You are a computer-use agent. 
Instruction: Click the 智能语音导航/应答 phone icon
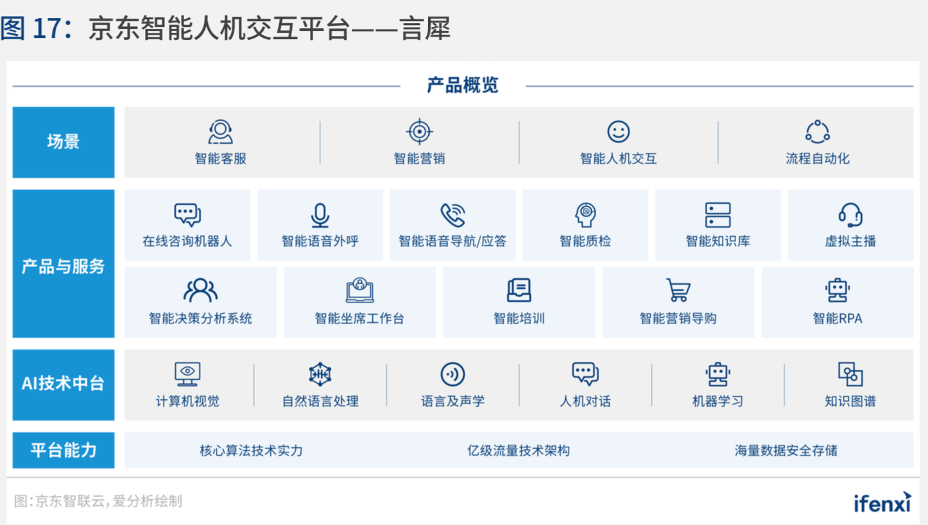[452, 215]
